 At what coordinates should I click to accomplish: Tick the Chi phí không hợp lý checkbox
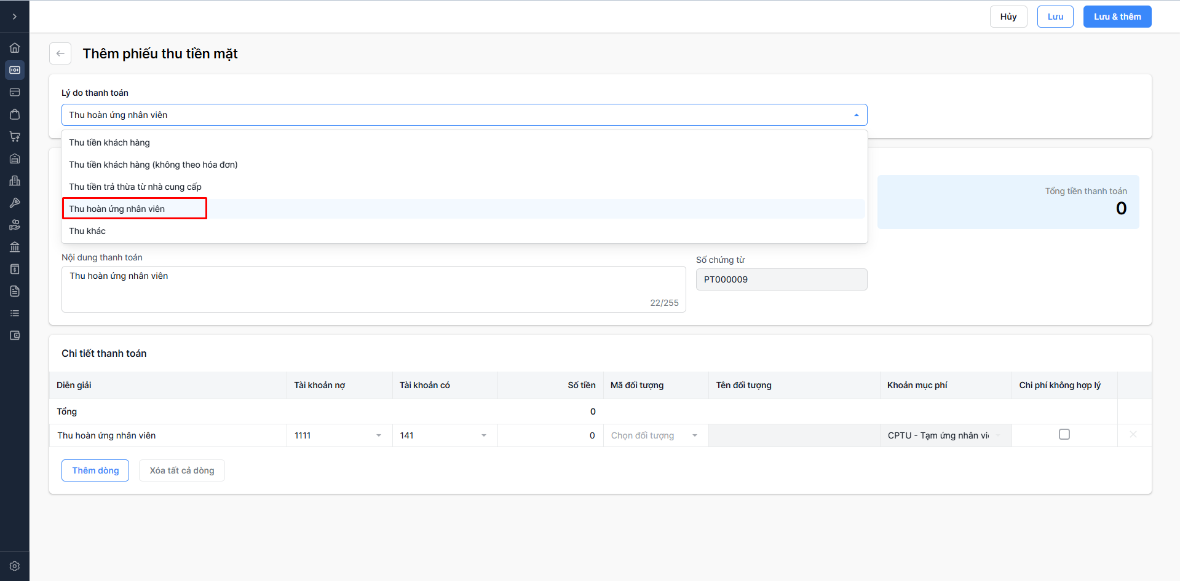coord(1064,435)
